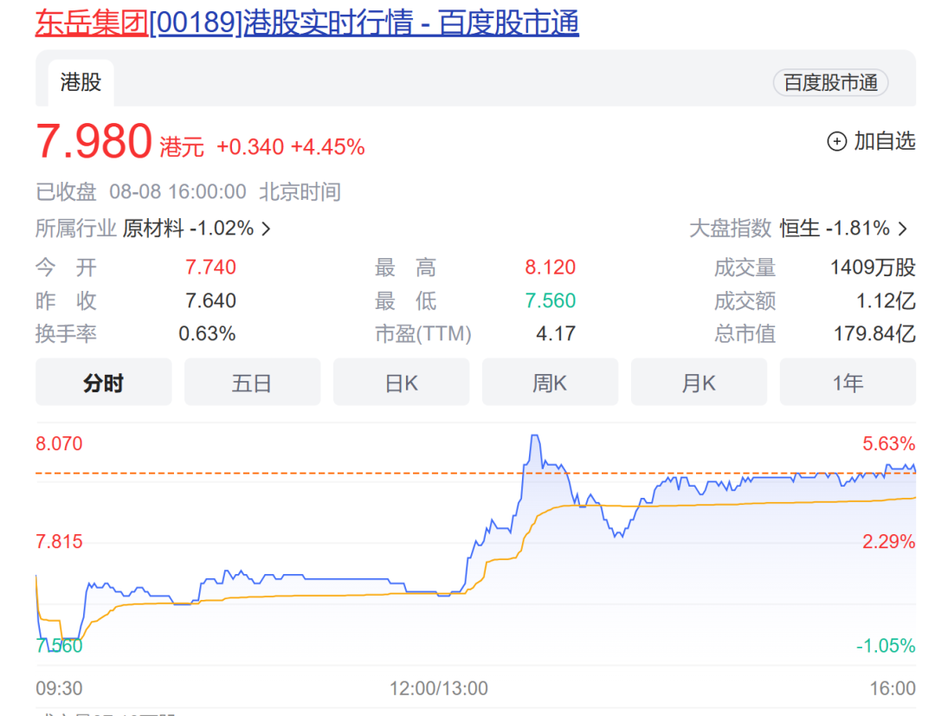Image resolution: width=935 pixels, height=716 pixels.
Task: Click the 今开 value 7.740
Action: (210, 267)
